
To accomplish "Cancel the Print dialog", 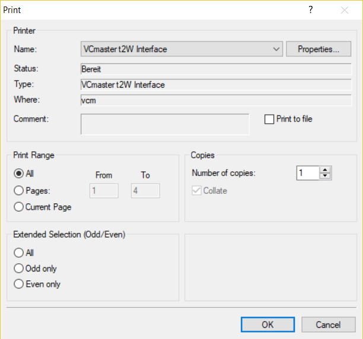I will (328, 324).
